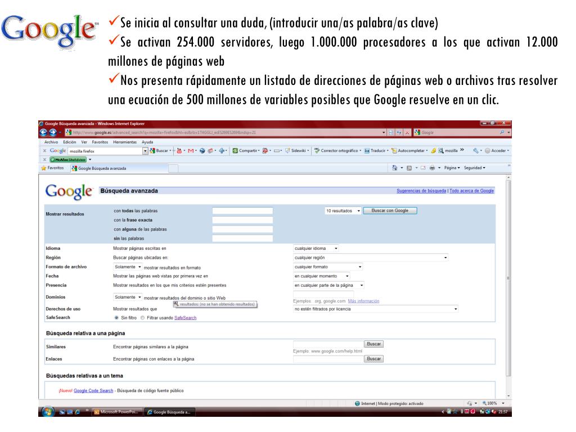
Task: Switch to Microsoft PowerPoint taskbar button
Action: click(x=116, y=412)
